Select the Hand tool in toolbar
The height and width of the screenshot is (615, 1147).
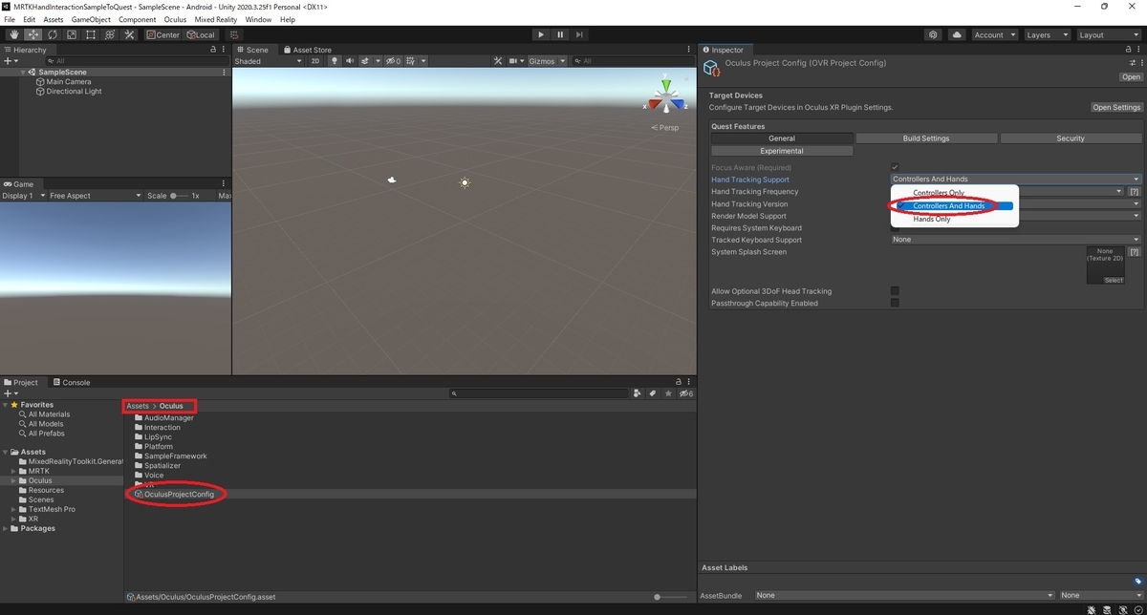[x=13, y=34]
